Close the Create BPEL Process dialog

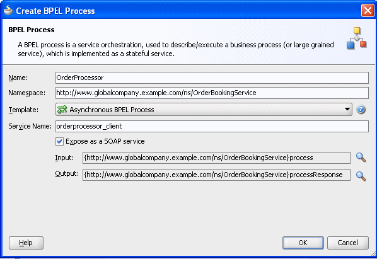[368, 11]
